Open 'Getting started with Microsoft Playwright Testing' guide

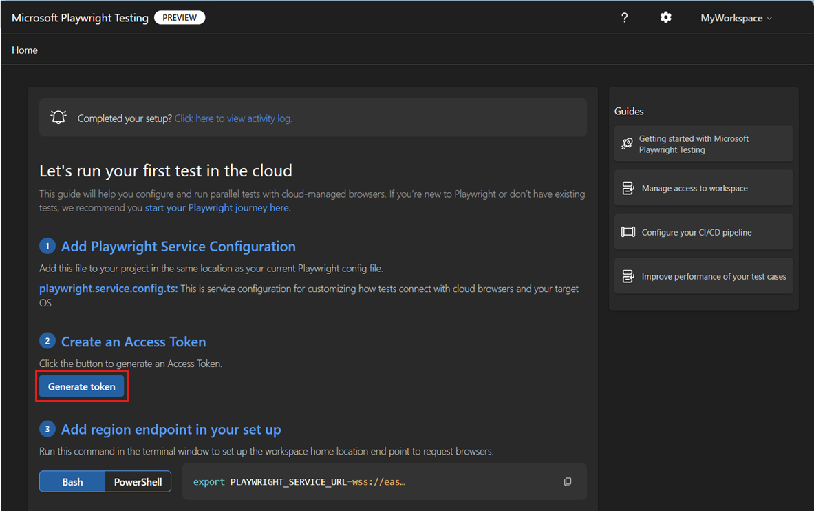(703, 144)
